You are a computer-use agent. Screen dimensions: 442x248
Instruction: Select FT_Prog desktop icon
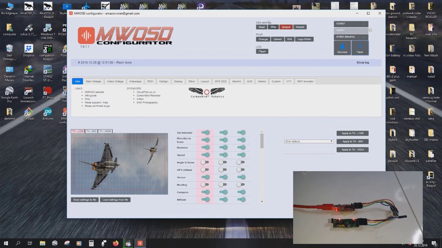click(x=48, y=93)
